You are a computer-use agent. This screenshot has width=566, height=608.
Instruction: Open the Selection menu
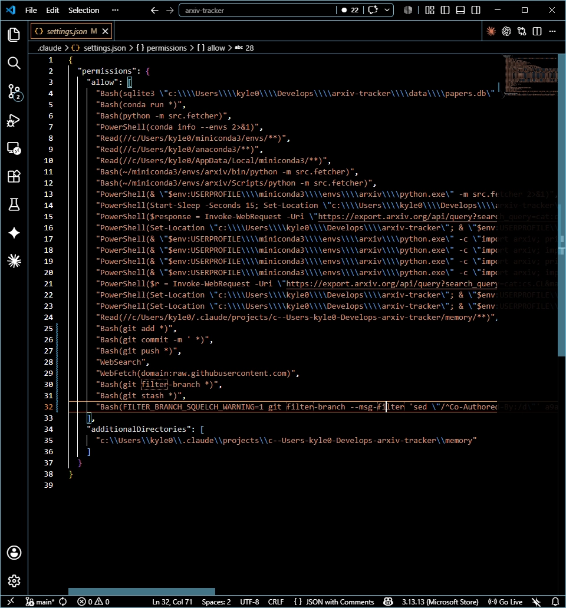tap(84, 11)
